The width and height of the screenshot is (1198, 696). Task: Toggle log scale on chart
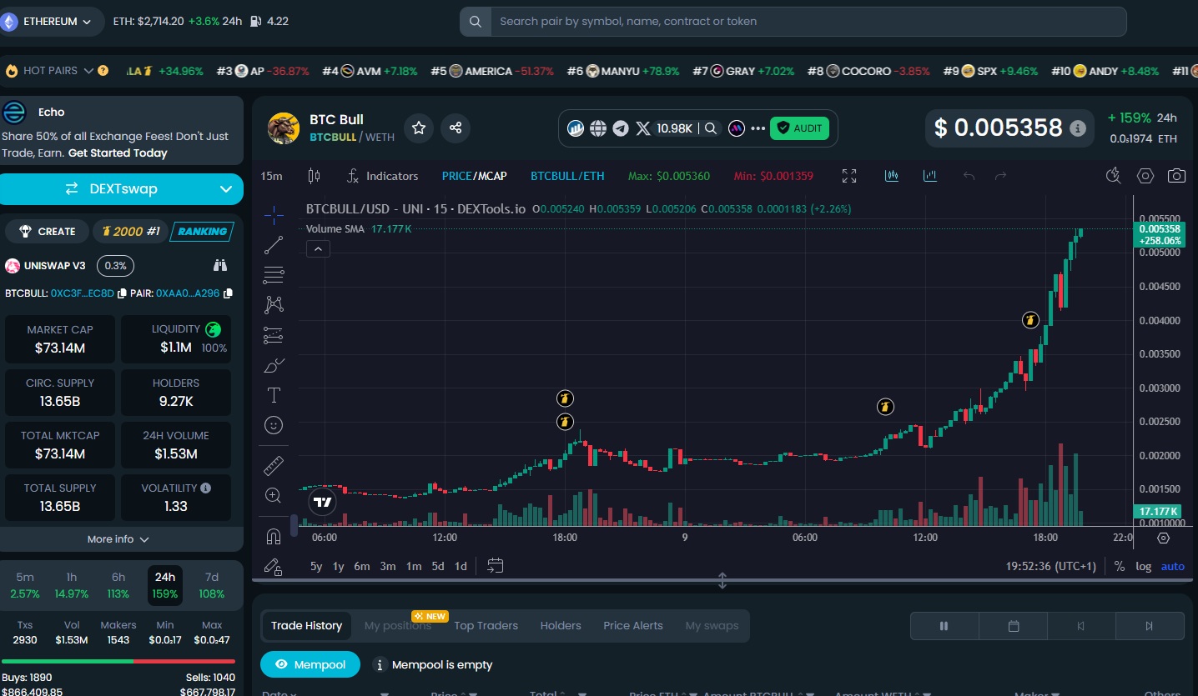click(1143, 566)
